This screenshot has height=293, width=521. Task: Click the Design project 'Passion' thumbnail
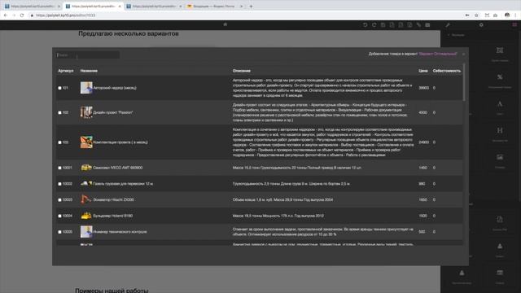(86, 112)
